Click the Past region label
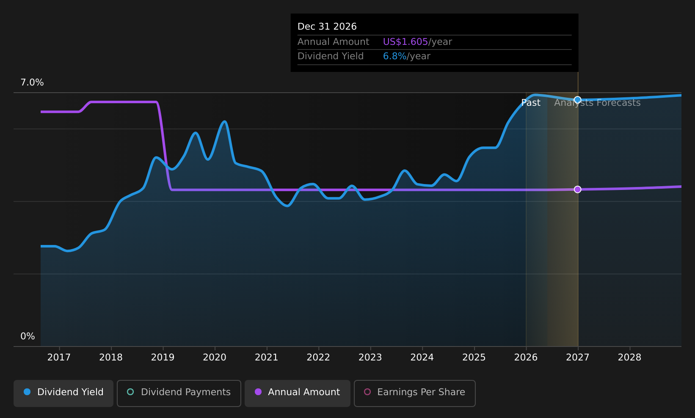Viewport: 695px width, 418px height. [x=531, y=103]
